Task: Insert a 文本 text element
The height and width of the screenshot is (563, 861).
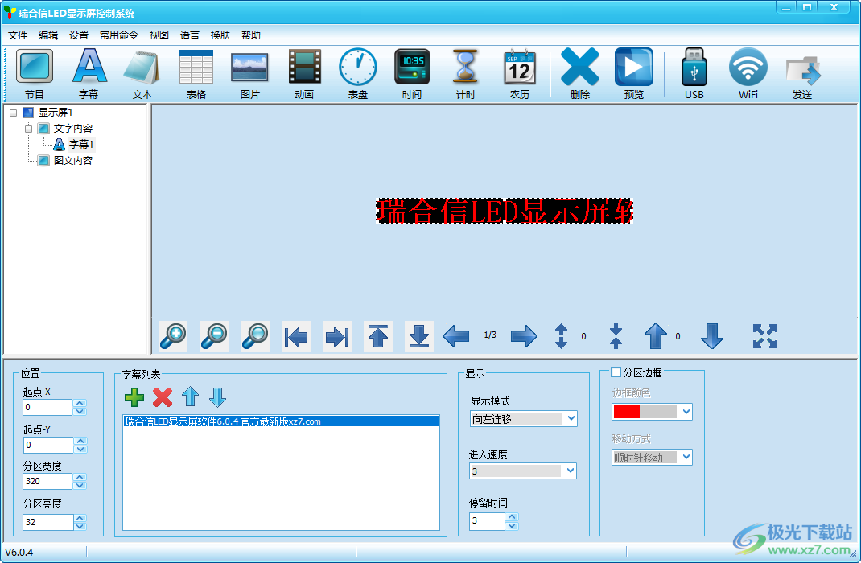Action: click(142, 72)
